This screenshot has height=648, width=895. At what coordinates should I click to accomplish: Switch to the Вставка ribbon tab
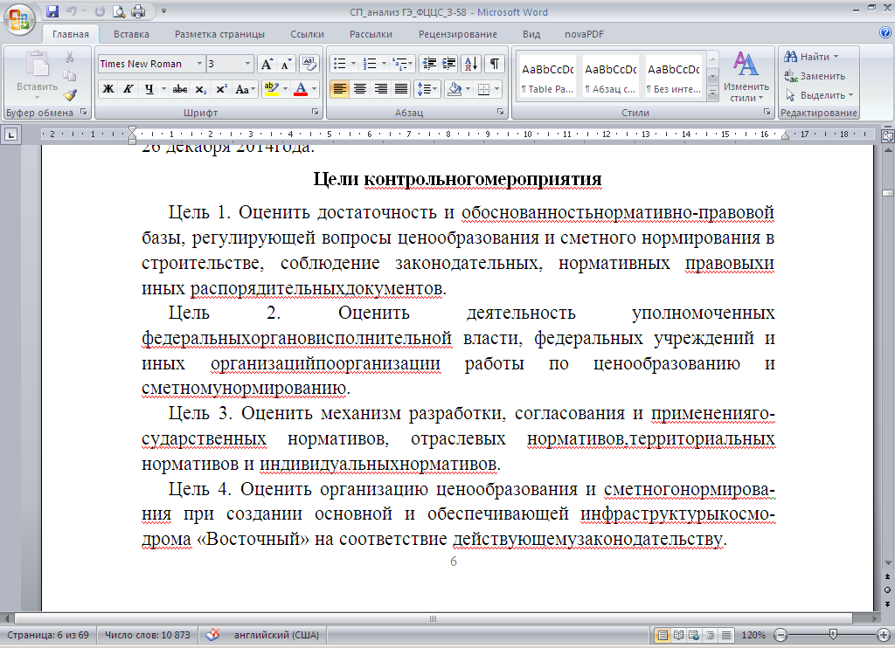click(131, 34)
